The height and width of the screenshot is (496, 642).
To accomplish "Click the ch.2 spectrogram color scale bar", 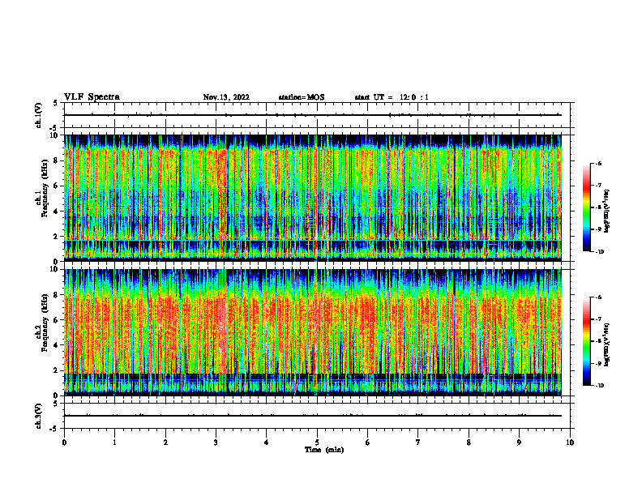I will coord(586,342).
